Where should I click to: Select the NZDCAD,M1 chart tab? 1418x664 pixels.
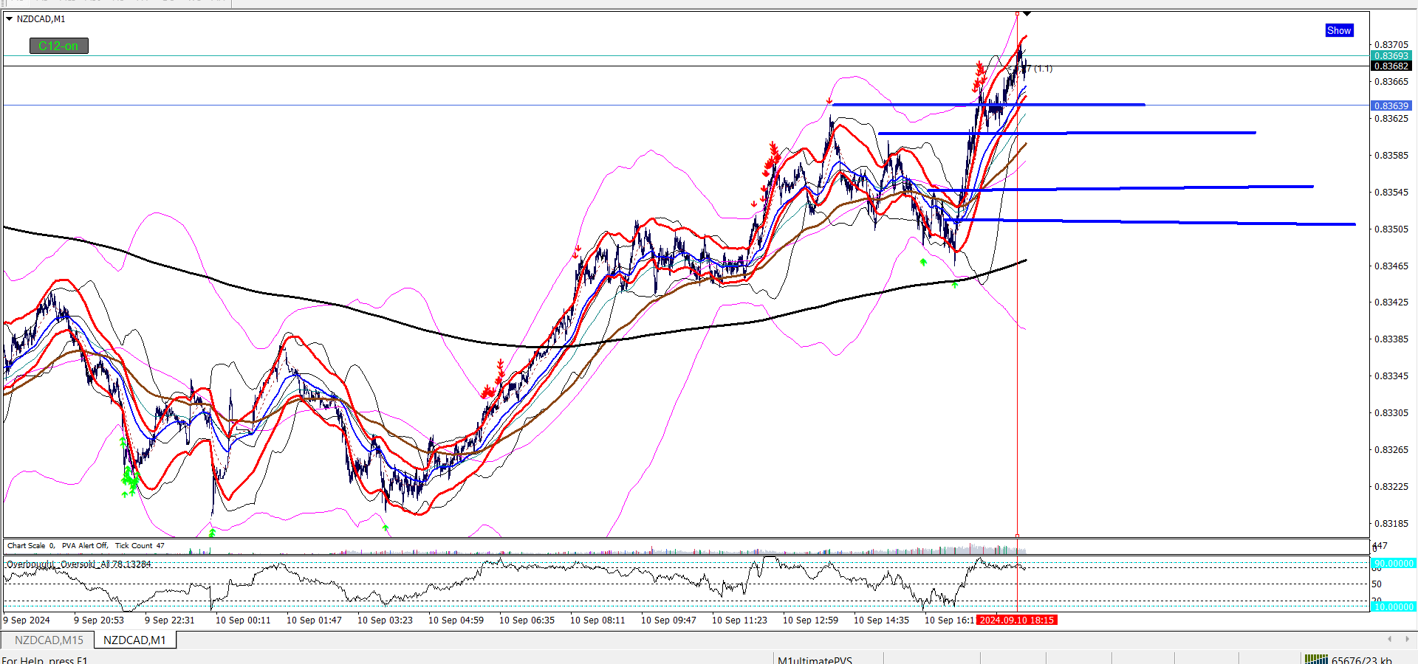point(134,640)
